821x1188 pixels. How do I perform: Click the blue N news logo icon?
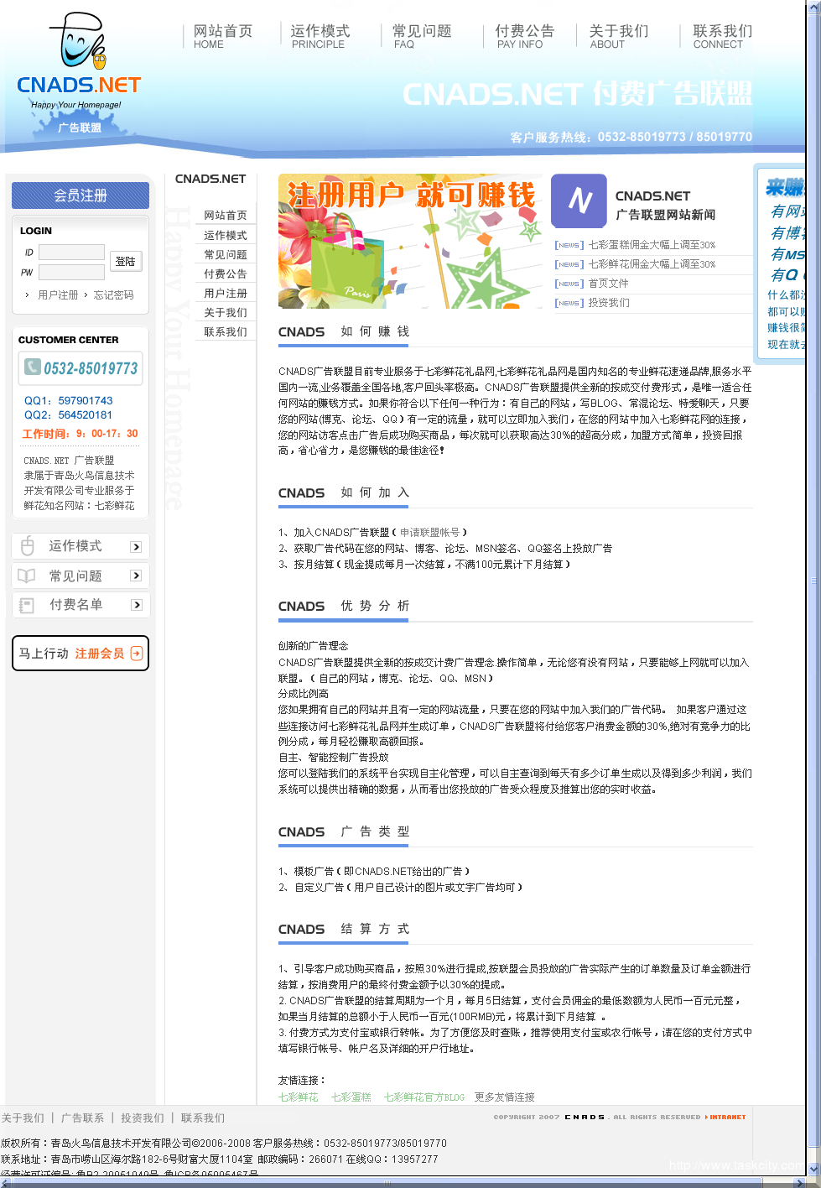click(579, 201)
